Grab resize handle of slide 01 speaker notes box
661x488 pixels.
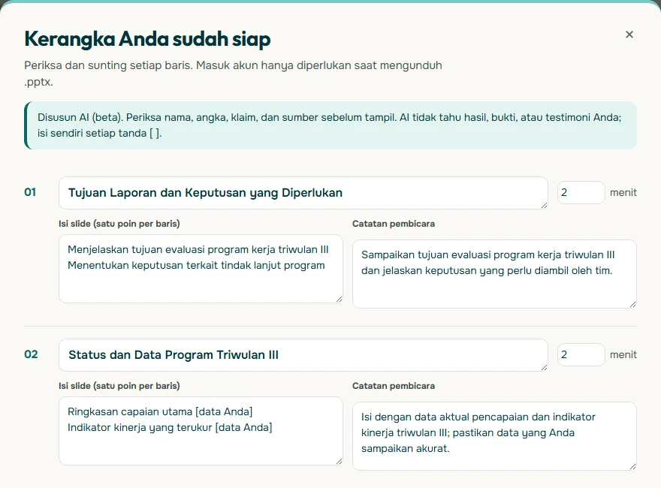(632, 304)
